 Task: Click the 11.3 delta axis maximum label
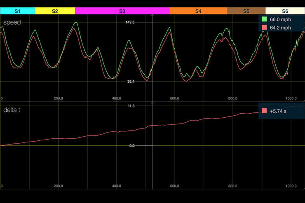point(131,106)
